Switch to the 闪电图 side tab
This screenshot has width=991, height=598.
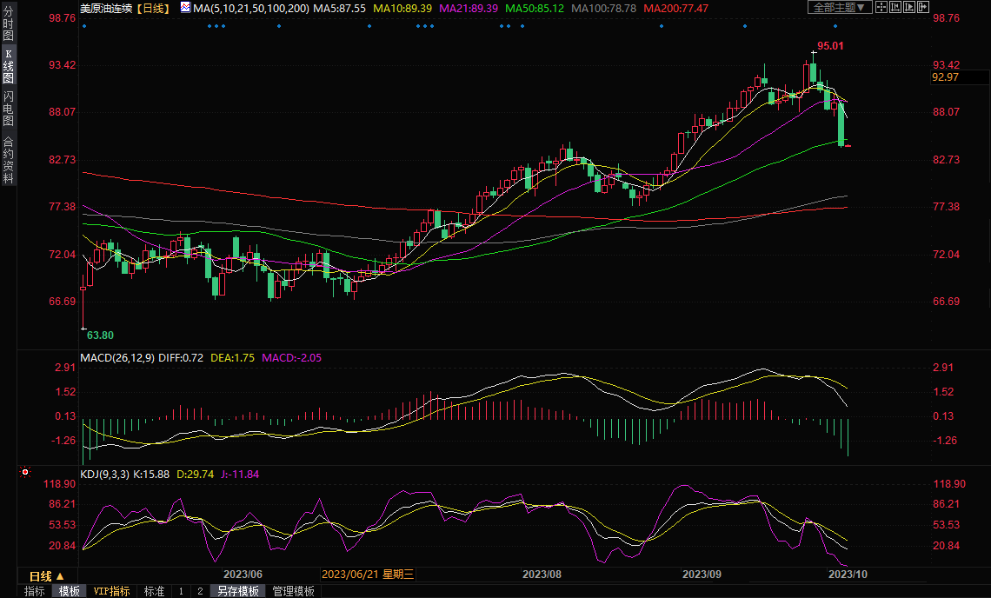pos(8,108)
